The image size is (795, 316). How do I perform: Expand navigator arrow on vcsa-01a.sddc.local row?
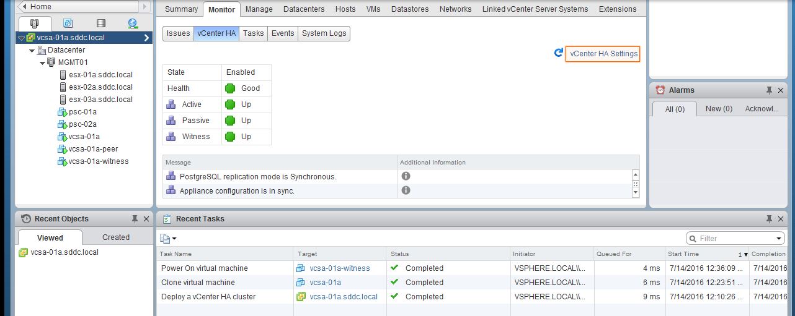pos(147,38)
